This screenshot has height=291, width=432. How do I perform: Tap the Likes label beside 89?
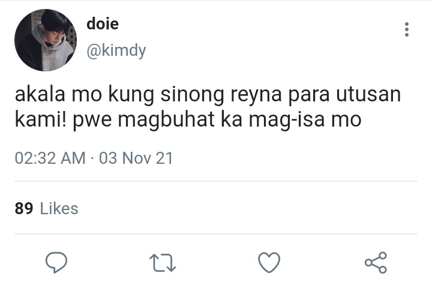(59, 208)
